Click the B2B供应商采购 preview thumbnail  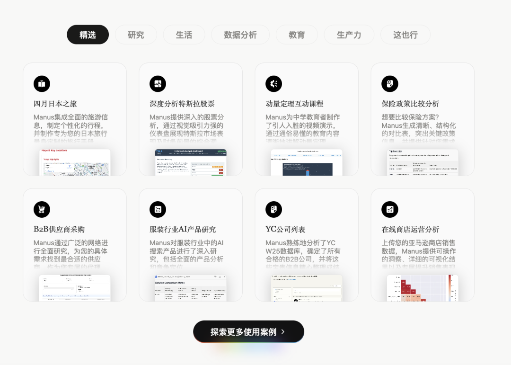pyautogui.click(x=75, y=288)
